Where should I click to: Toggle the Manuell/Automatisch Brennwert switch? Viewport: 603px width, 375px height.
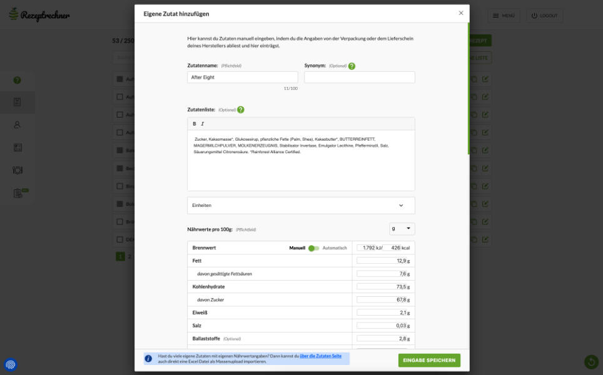(313, 248)
